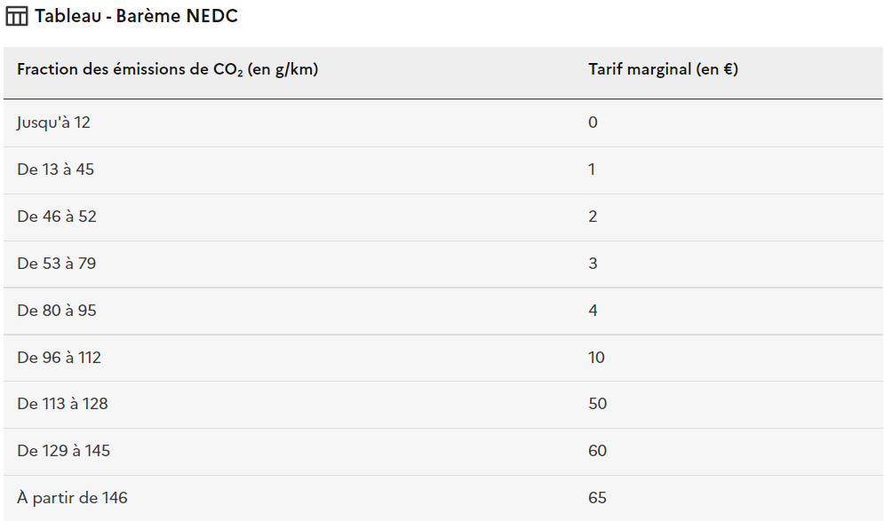Select the Tableau - Barème NEDC heading
The height and width of the screenshot is (521, 884).
click(136, 16)
